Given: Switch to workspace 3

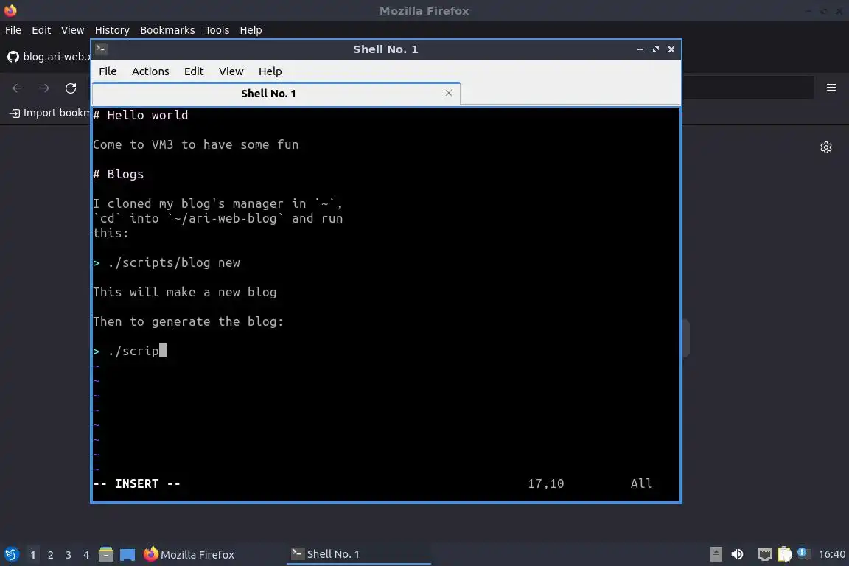Looking at the screenshot, I should pyautogui.click(x=69, y=555).
